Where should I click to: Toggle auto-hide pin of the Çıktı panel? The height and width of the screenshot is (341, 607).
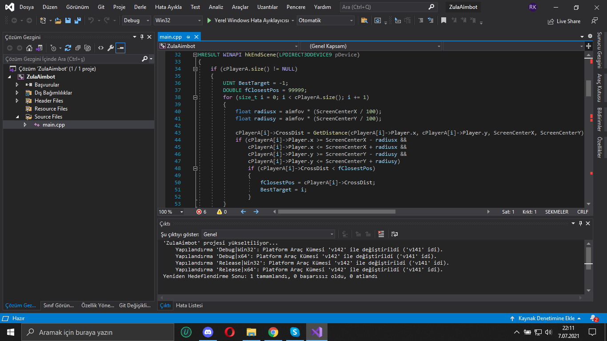580,224
